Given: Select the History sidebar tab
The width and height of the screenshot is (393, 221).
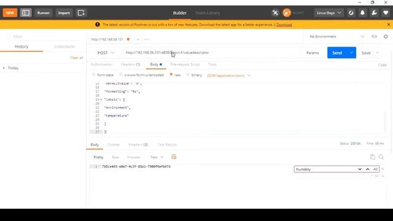Looking at the screenshot, I should click(21, 47).
